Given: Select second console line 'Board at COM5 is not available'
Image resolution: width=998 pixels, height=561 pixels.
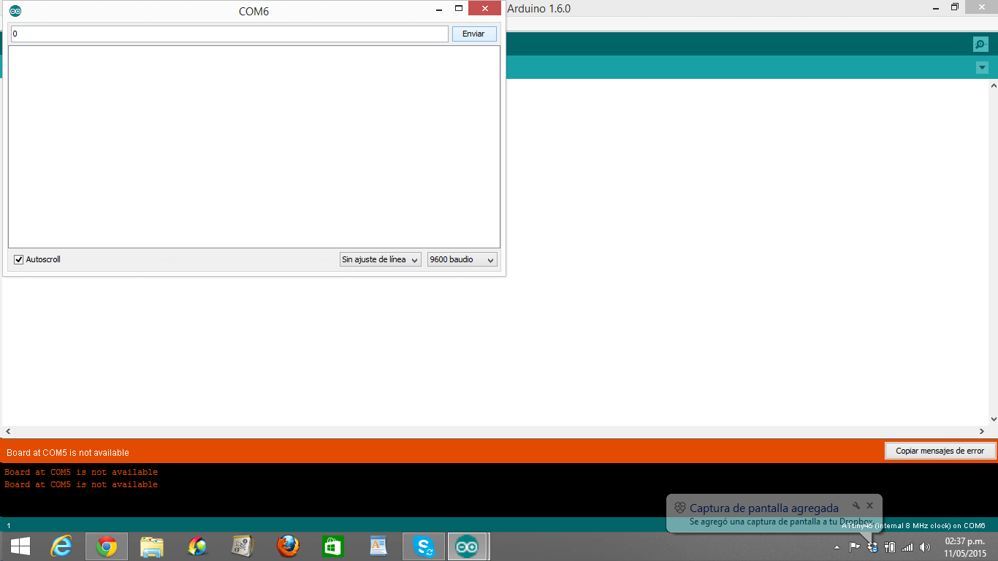Looking at the screenshot, I should [x=81, y=484].
